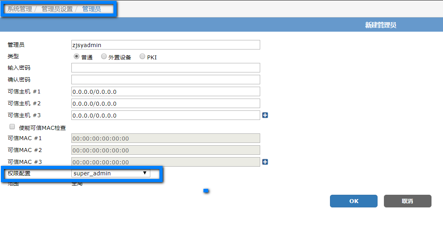Focus the 管理员 name field containing zjsyadmin
Image resolution: width=443 pixels, height=228 pixels.
[165, 45]
